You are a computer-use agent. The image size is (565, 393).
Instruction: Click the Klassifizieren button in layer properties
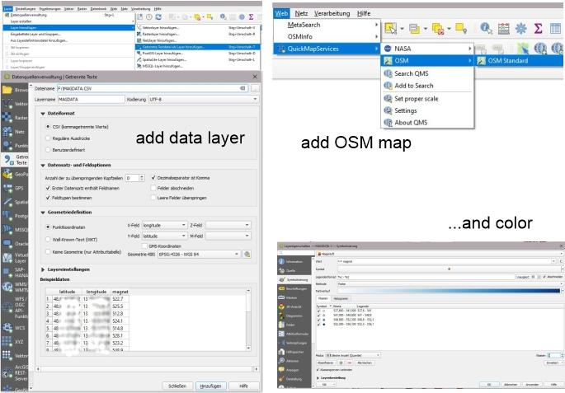pyautogui.click(x=325, y=363)
